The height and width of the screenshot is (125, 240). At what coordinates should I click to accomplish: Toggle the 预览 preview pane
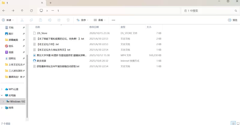tap(232, 20)
